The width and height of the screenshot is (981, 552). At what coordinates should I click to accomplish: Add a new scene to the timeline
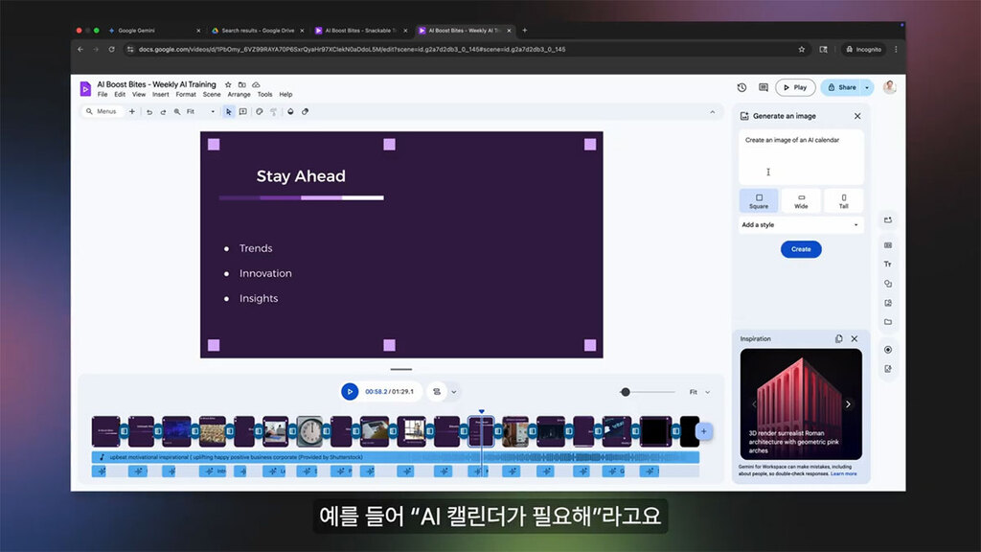[x=704, y=431]
